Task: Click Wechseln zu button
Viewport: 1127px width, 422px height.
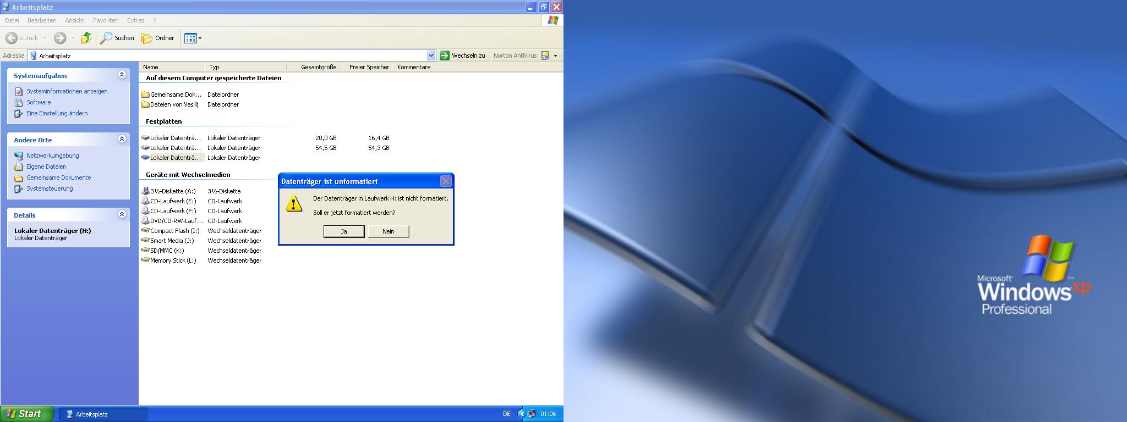Action: (462, 55)
